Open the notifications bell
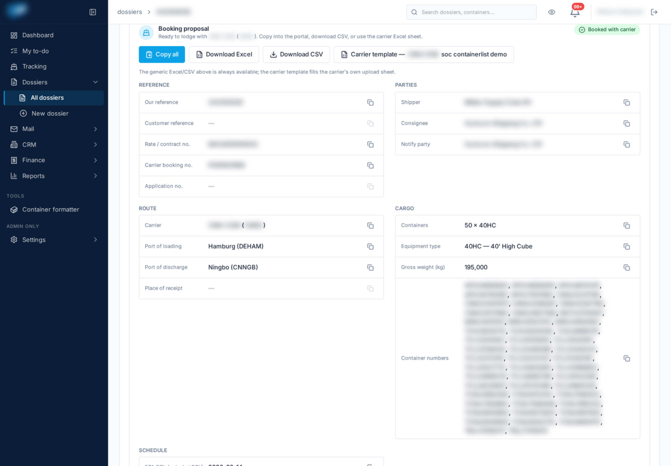The height and width of the screenshot is (466, 671). pos(575,12)
